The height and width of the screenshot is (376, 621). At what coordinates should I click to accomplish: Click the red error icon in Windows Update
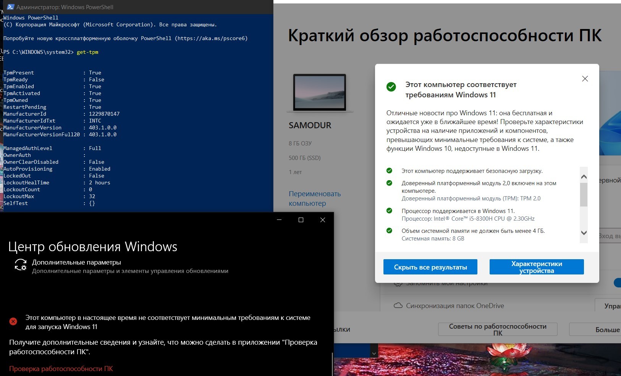[x=13, y=321]
